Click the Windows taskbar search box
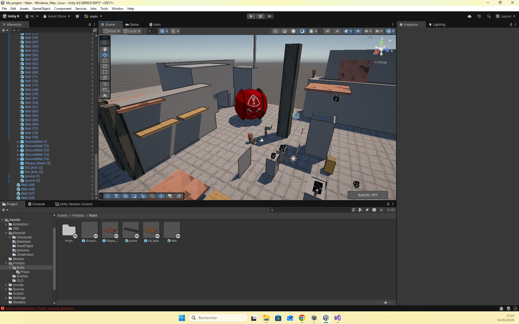This screenshot has height=324, width=519. click(218, 318)
